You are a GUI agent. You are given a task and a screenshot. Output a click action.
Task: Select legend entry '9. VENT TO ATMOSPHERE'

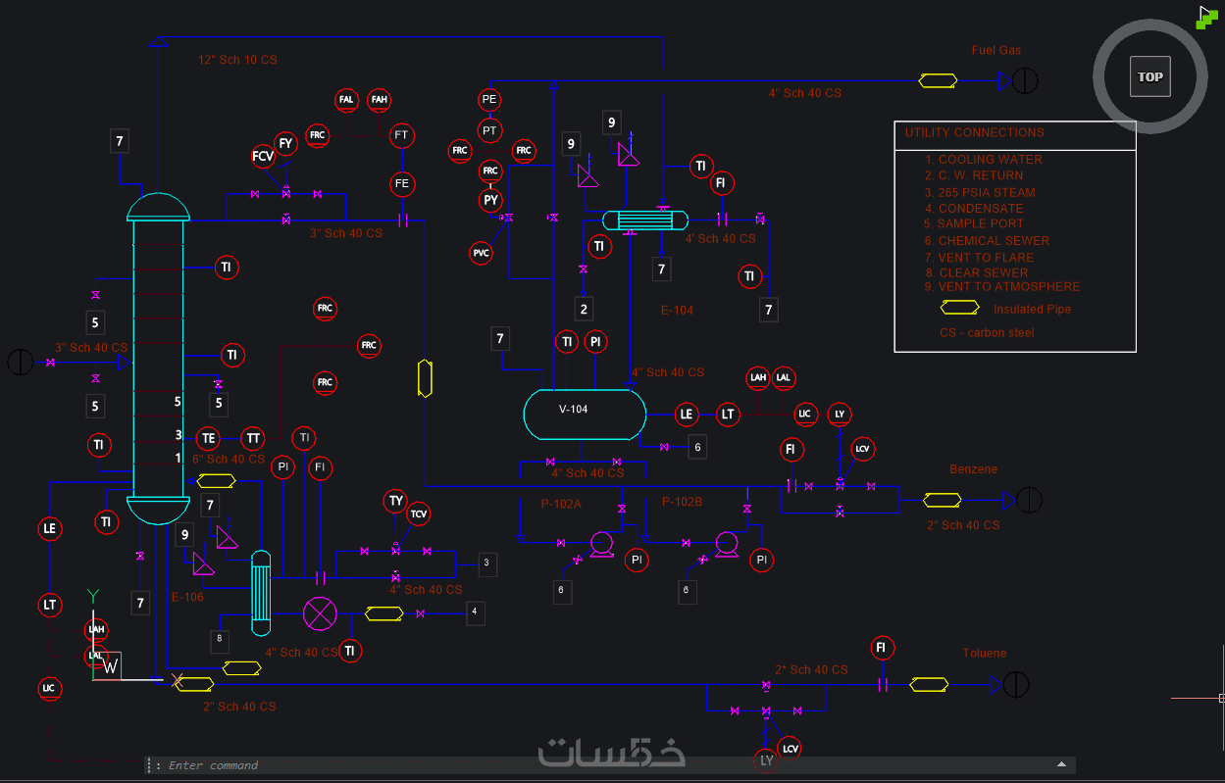point(1002,286)
